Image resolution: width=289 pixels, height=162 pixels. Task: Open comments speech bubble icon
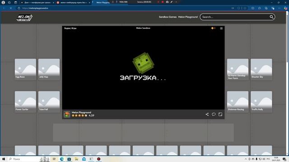coord(214,114)
